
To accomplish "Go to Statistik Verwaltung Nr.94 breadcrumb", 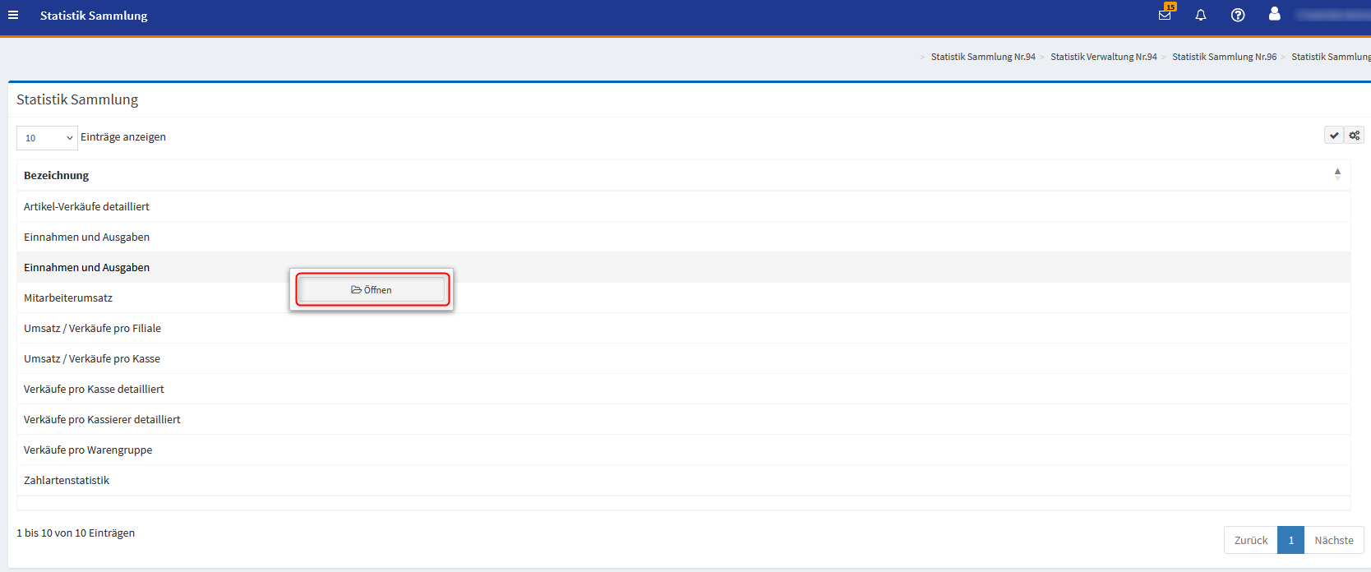I will click(x=1103, y=57).
